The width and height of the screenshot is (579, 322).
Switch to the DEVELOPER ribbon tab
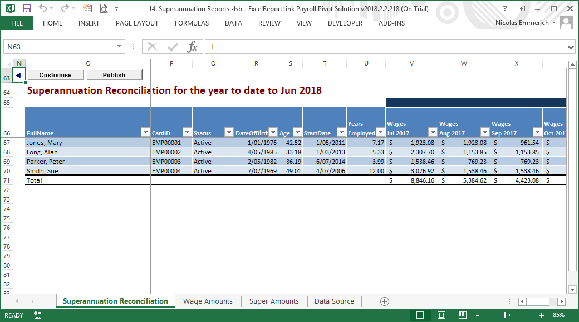(x=345, y=23)
